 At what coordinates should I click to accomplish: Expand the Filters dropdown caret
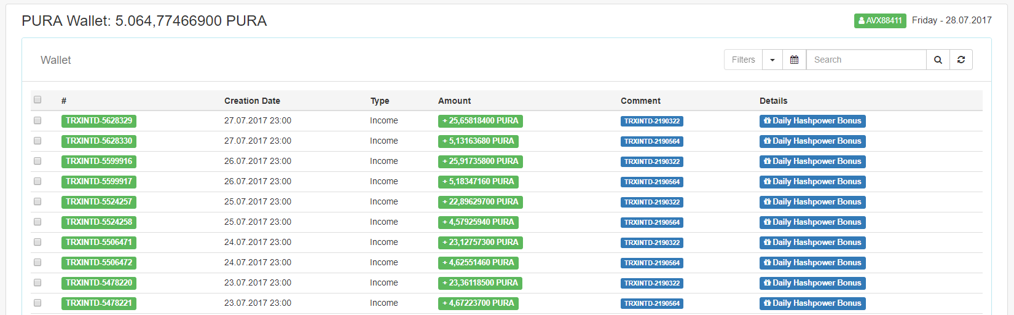[x=772, y=60]
